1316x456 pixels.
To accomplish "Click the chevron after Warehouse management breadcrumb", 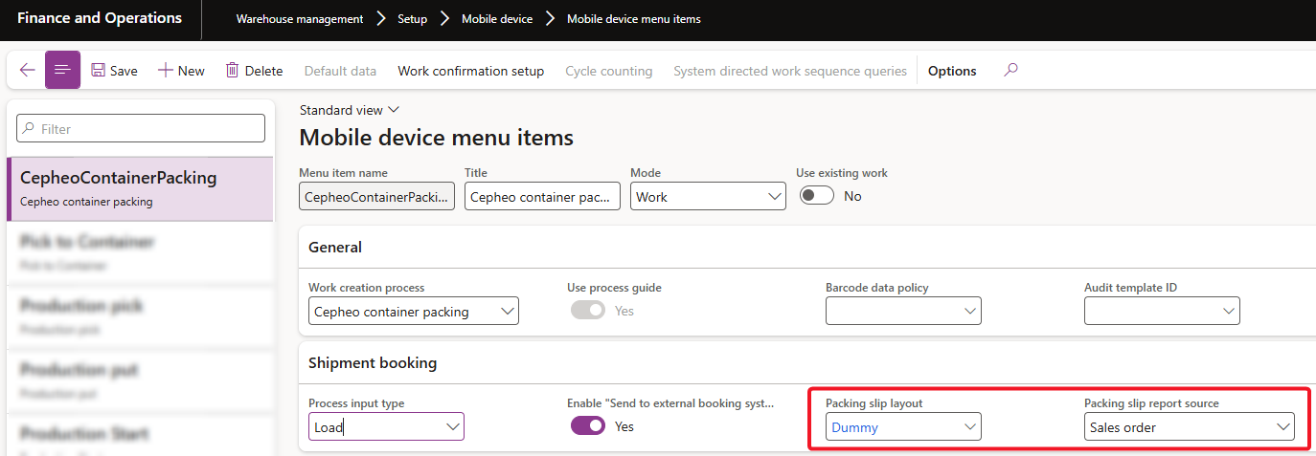I will tap(381, 19).
